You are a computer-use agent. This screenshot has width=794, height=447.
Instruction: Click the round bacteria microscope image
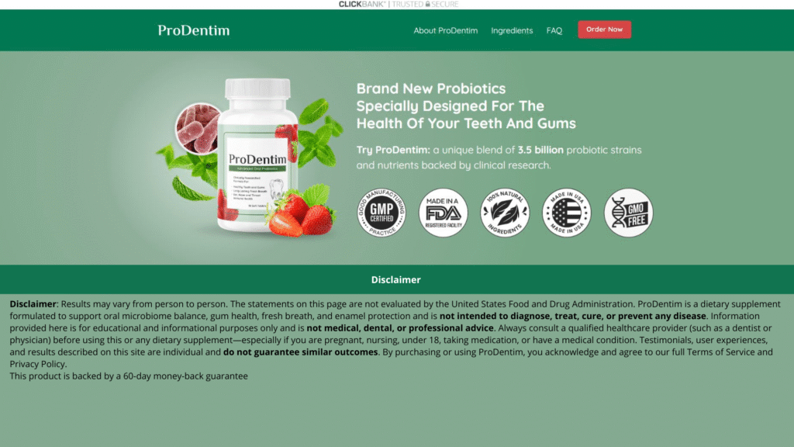point(198,128)
